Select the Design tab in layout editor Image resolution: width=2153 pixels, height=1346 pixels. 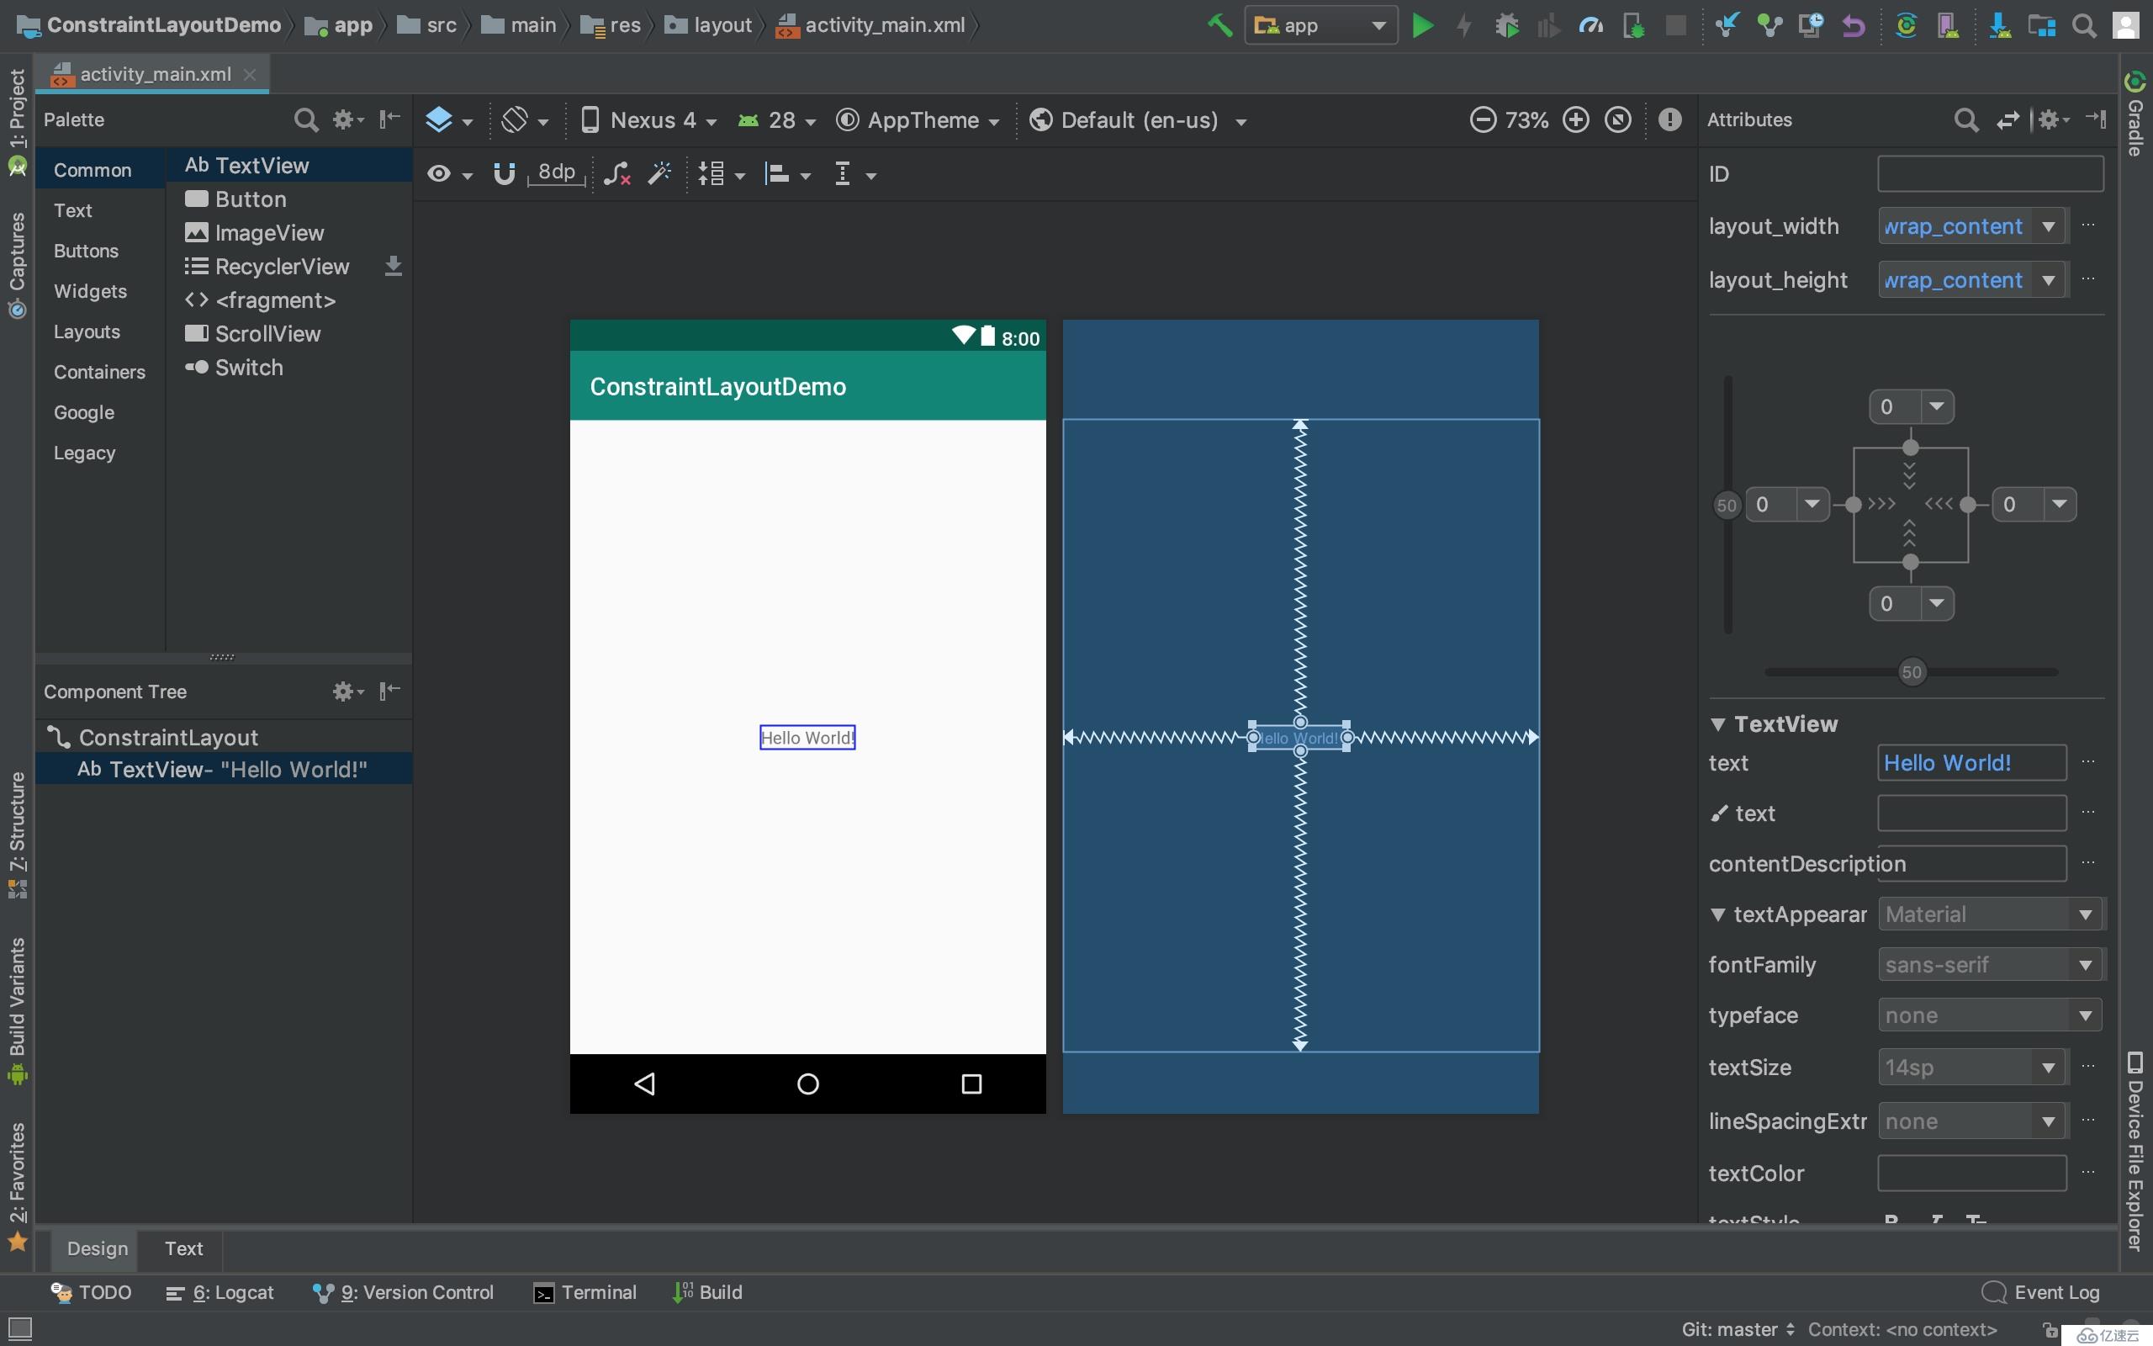click(96, 1248)
